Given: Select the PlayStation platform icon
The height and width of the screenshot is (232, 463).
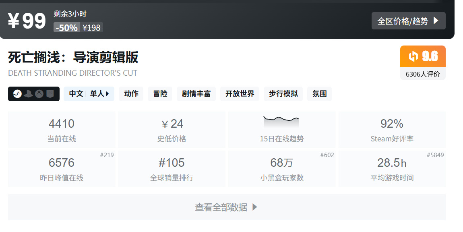Looking at the screenshot, I should tap(28, 94).
